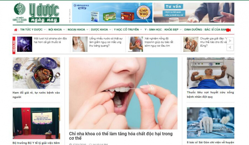Expand the TIN TỨC Y DƯỢC dropdown

point(45,30)
